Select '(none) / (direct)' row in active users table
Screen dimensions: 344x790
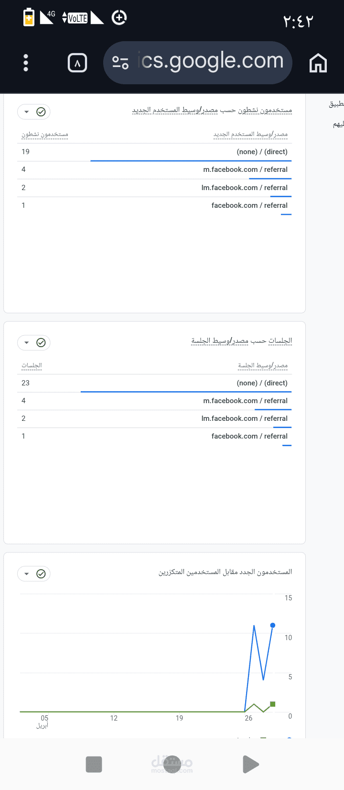click(154, 152)
